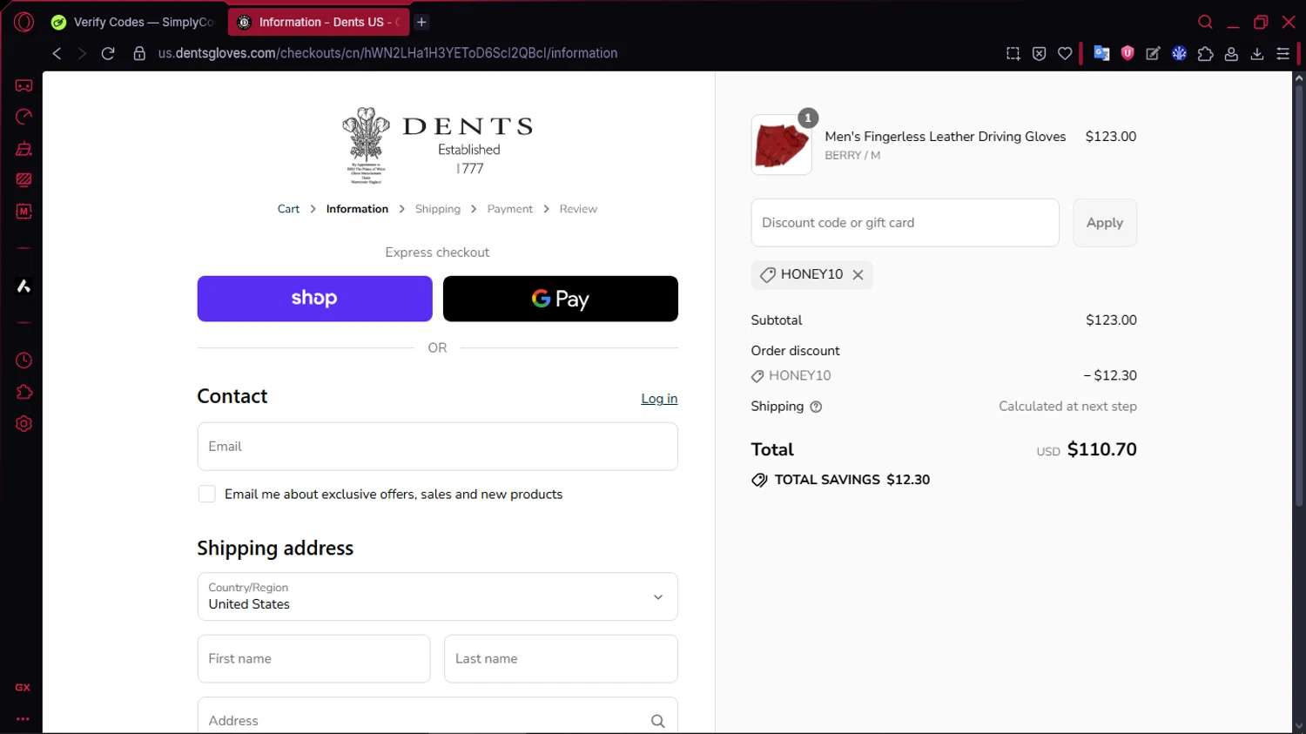Open the Opera menu logo
This screenshot has height=734, width=1306.
point(24,22)
